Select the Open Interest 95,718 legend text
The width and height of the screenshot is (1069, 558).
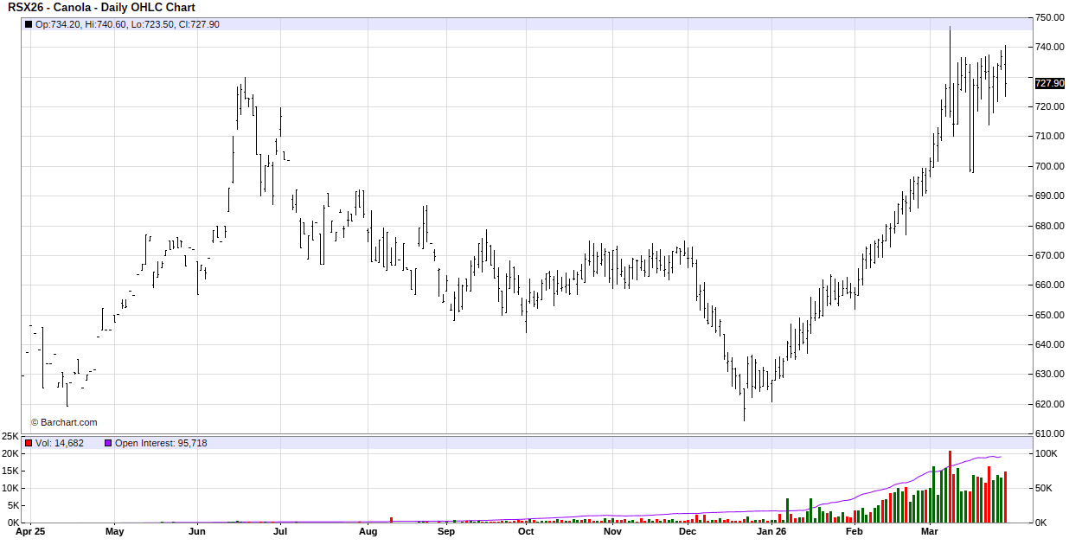(x=161, y=443)
